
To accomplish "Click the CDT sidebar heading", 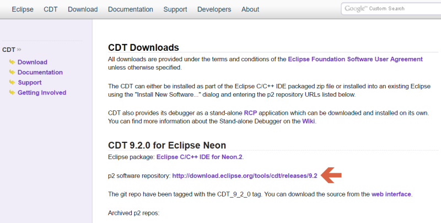I will (x=8, y=50).
